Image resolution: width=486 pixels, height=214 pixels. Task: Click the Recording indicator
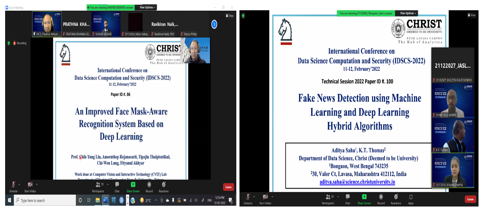click(x=20, y=43)
